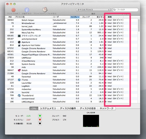Image resolution: width=146 pixels, height=139 pixels.
Task: Sort by 種類 column header
Action: pos(115,17)
